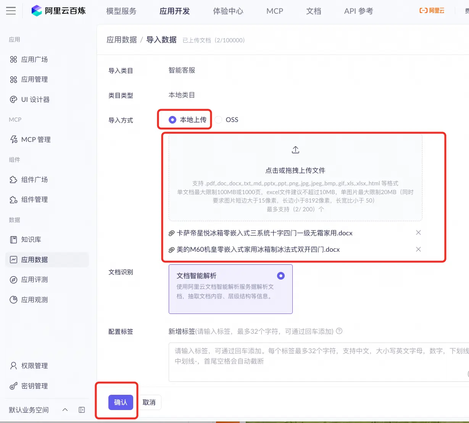Open the 应用开发 top tab
This screenshot has width=469, height=423.
coord(175,11)
